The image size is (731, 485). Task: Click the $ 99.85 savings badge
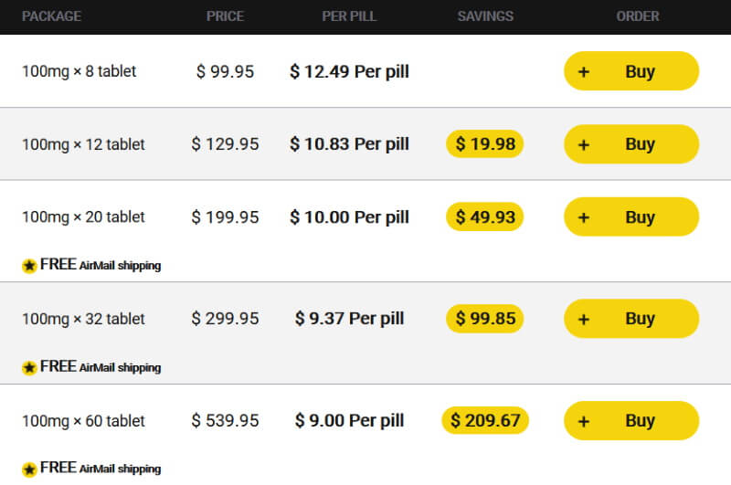coord(485,319)
